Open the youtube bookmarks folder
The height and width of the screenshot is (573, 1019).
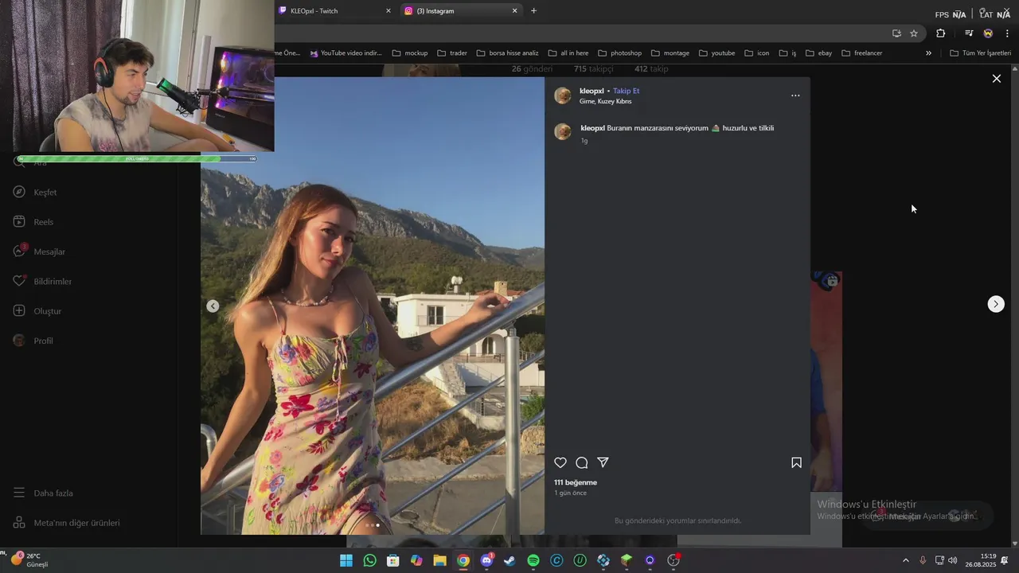coord(717,53)
